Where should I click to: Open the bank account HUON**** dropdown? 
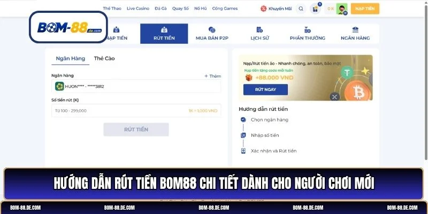click(136, 86)
